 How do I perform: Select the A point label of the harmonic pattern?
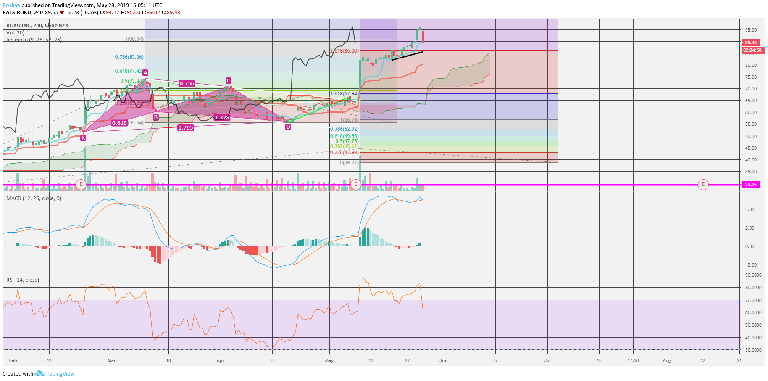pyautogui.click(x=145, y=73)
